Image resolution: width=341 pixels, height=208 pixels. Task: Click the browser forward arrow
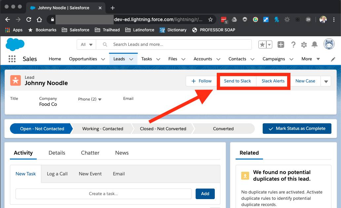(x=18, y=19)
